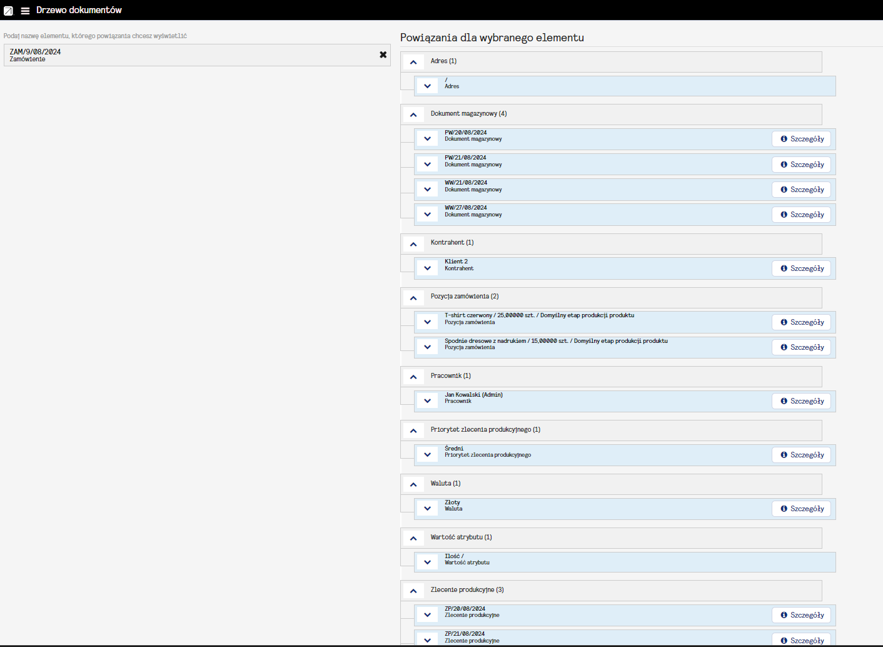This screenshot has height=647, width=883.
Task: View Szczegóły for Złoty currency
Action: click(801, 509)
